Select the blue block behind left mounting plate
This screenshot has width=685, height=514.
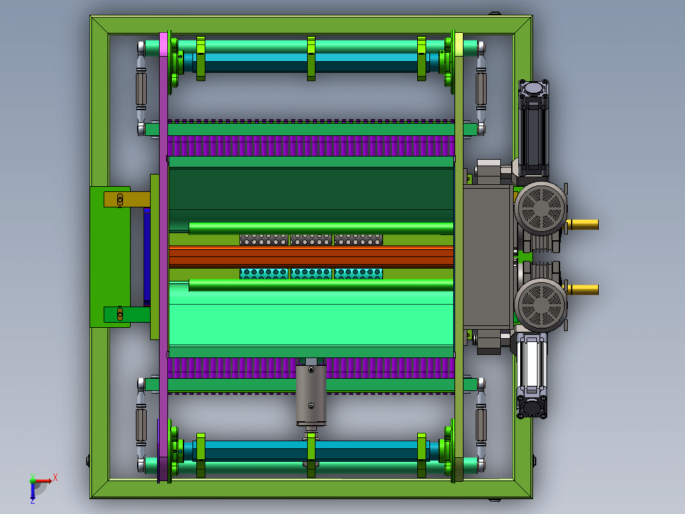[x=147, y=257]
